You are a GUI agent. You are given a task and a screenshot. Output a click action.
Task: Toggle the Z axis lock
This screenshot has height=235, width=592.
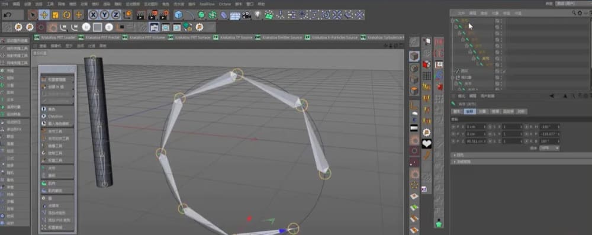[x=116, y=15]
